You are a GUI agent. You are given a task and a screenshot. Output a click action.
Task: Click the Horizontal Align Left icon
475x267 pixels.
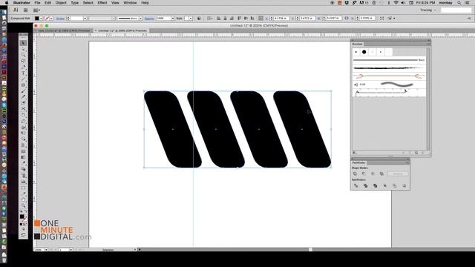point(218,19)
